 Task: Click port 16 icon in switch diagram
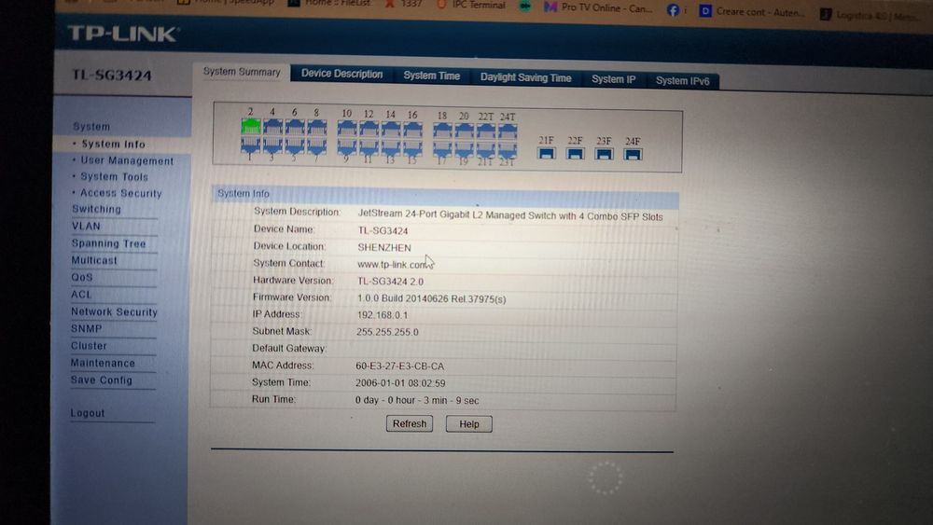412,129
